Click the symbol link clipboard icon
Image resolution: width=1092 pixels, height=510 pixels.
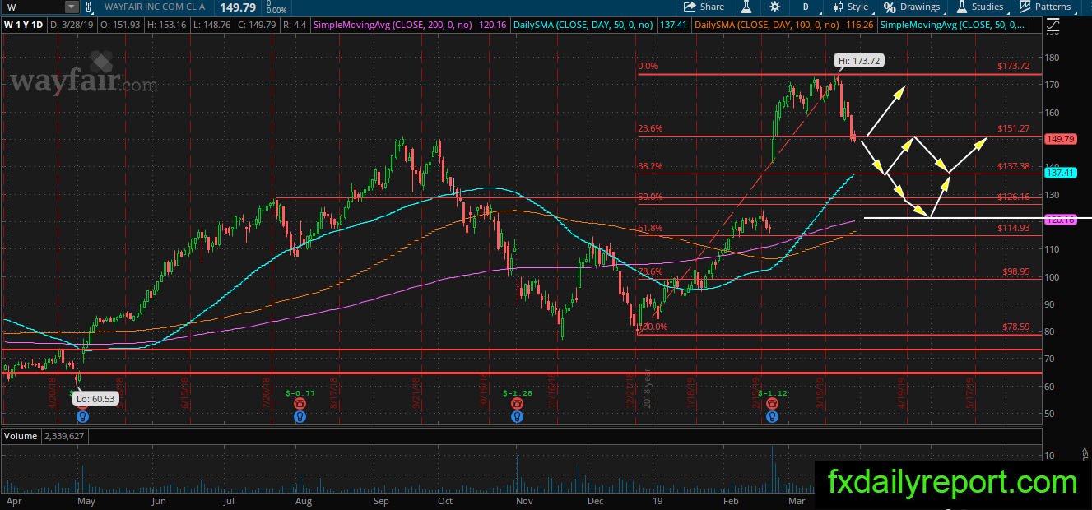pyautogui.click(x=89, y=7)
